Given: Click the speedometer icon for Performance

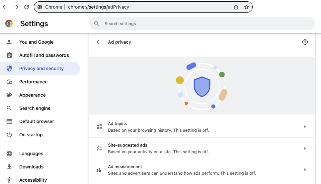Looking at the screenshot, I should tap(9, 82).
